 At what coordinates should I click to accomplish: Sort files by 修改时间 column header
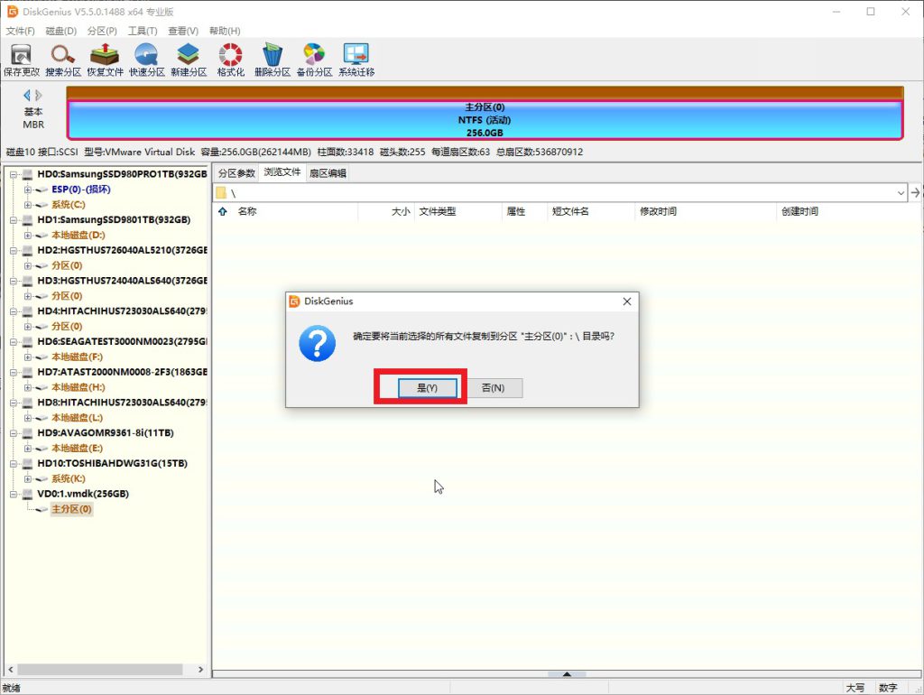[659, 212]
